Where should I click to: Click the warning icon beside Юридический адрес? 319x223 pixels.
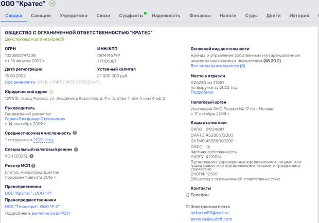51,92
